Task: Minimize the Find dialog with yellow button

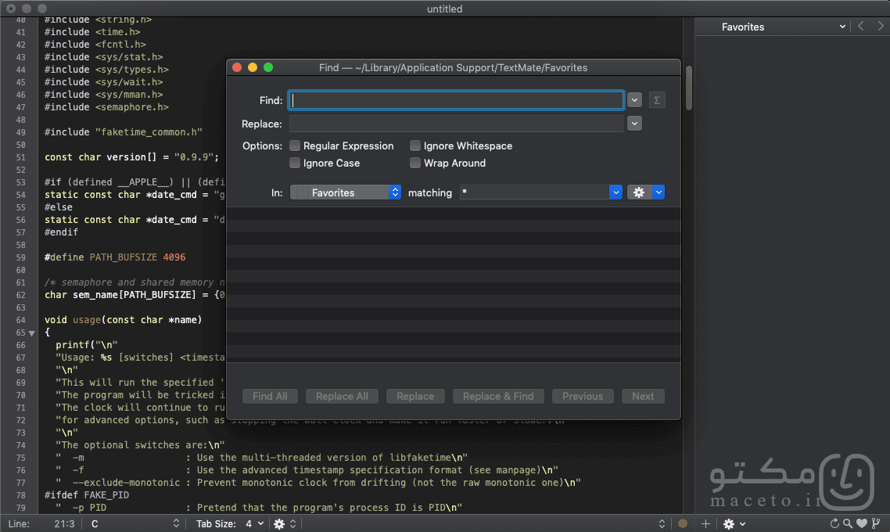Action: pos(253,67)
